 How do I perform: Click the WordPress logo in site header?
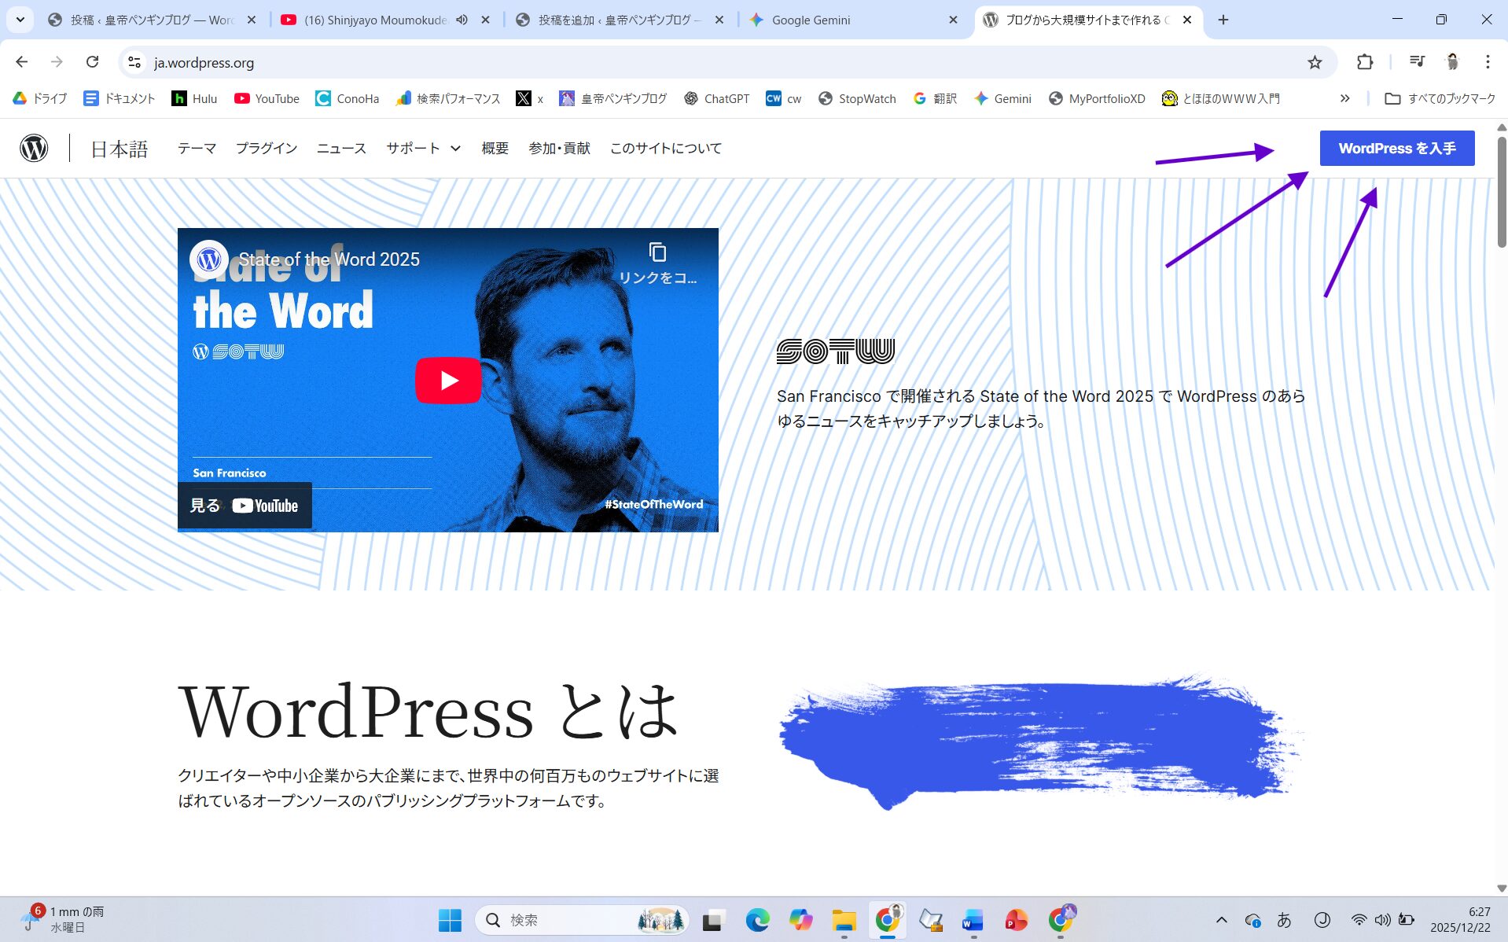pyautogui.click(x=34, y=148)
